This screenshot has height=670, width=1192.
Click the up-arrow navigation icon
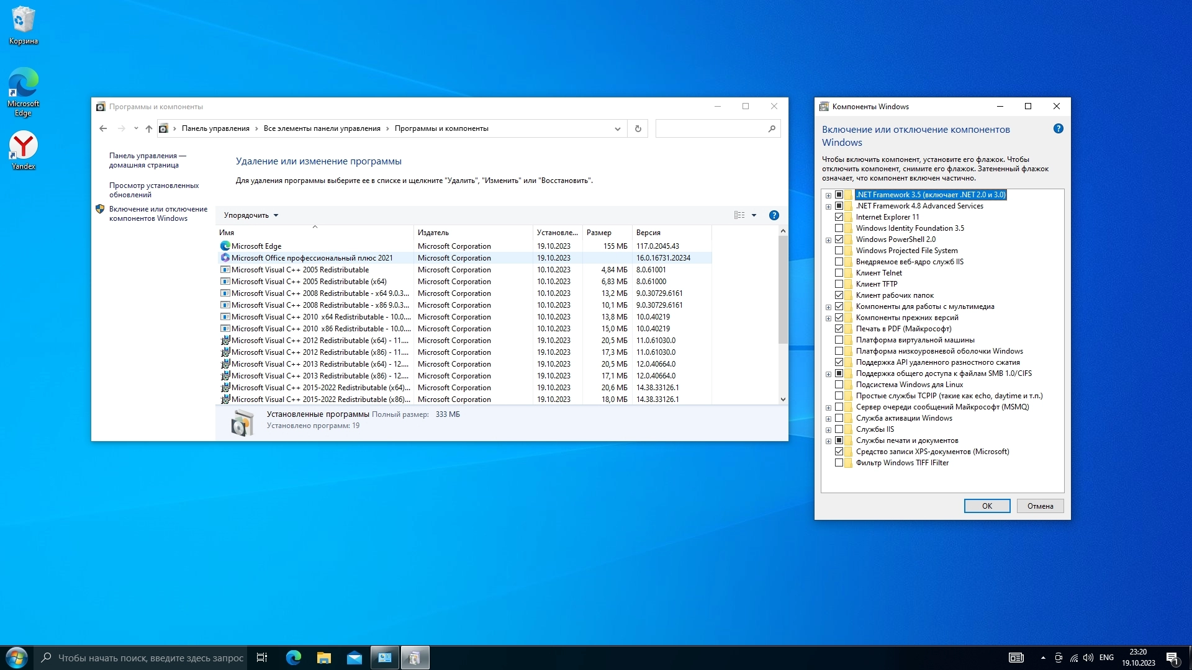(x=148, y=129)
